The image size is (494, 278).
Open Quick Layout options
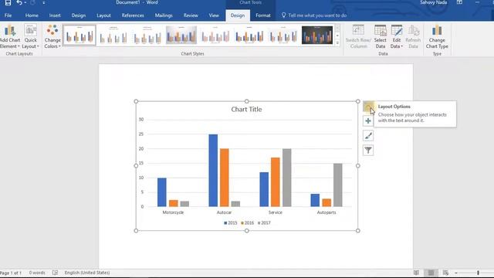31,36
